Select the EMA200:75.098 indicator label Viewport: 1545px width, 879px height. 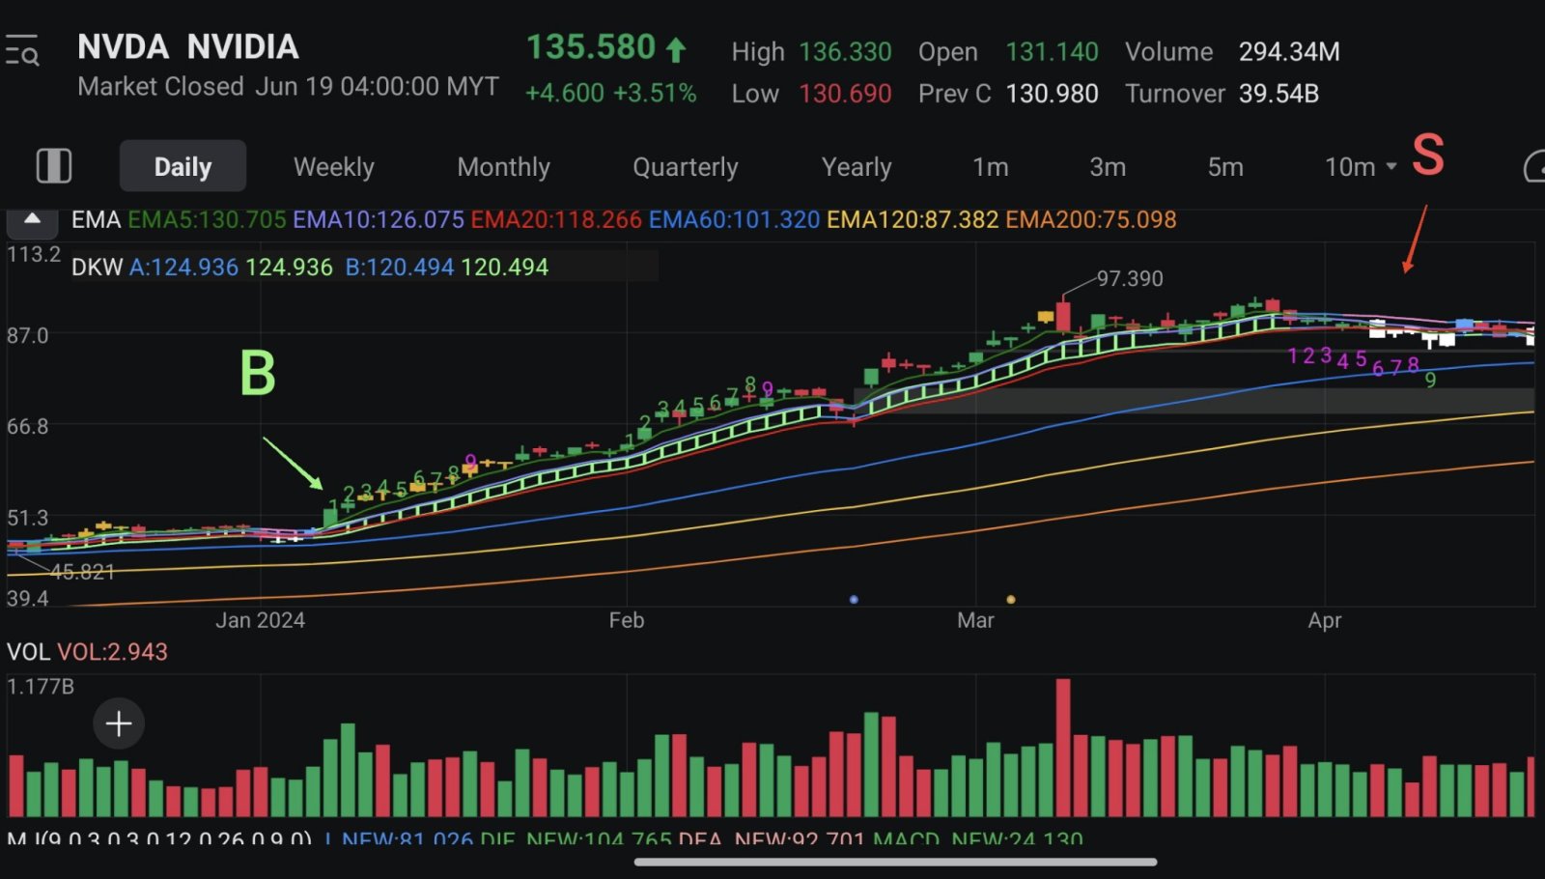(1091, 219)
